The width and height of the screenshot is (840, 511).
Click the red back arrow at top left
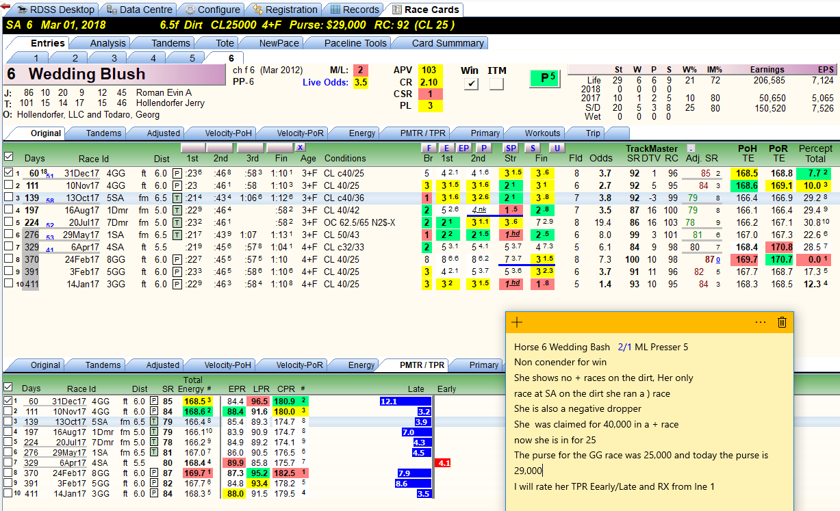tap(5, 6)
